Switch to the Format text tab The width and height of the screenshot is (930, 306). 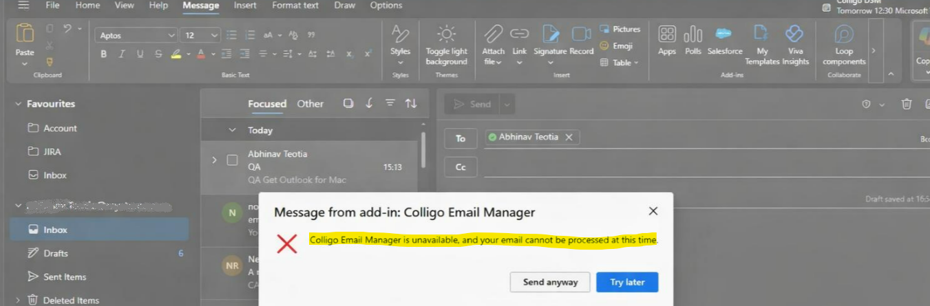click(295, 6)
